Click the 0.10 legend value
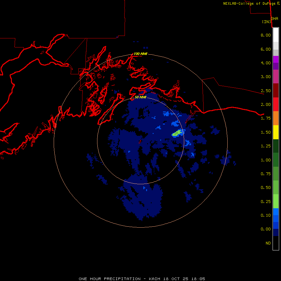The width and height of the screenshot is (281, 281). pyautogui.click(x=266, y=215)
